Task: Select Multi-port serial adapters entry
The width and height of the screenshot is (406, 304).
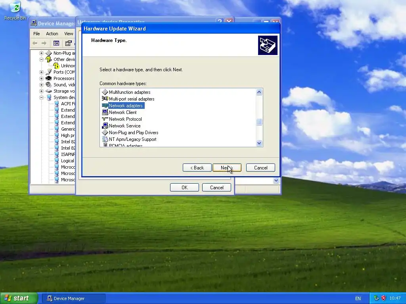Action: pos(132,99)
